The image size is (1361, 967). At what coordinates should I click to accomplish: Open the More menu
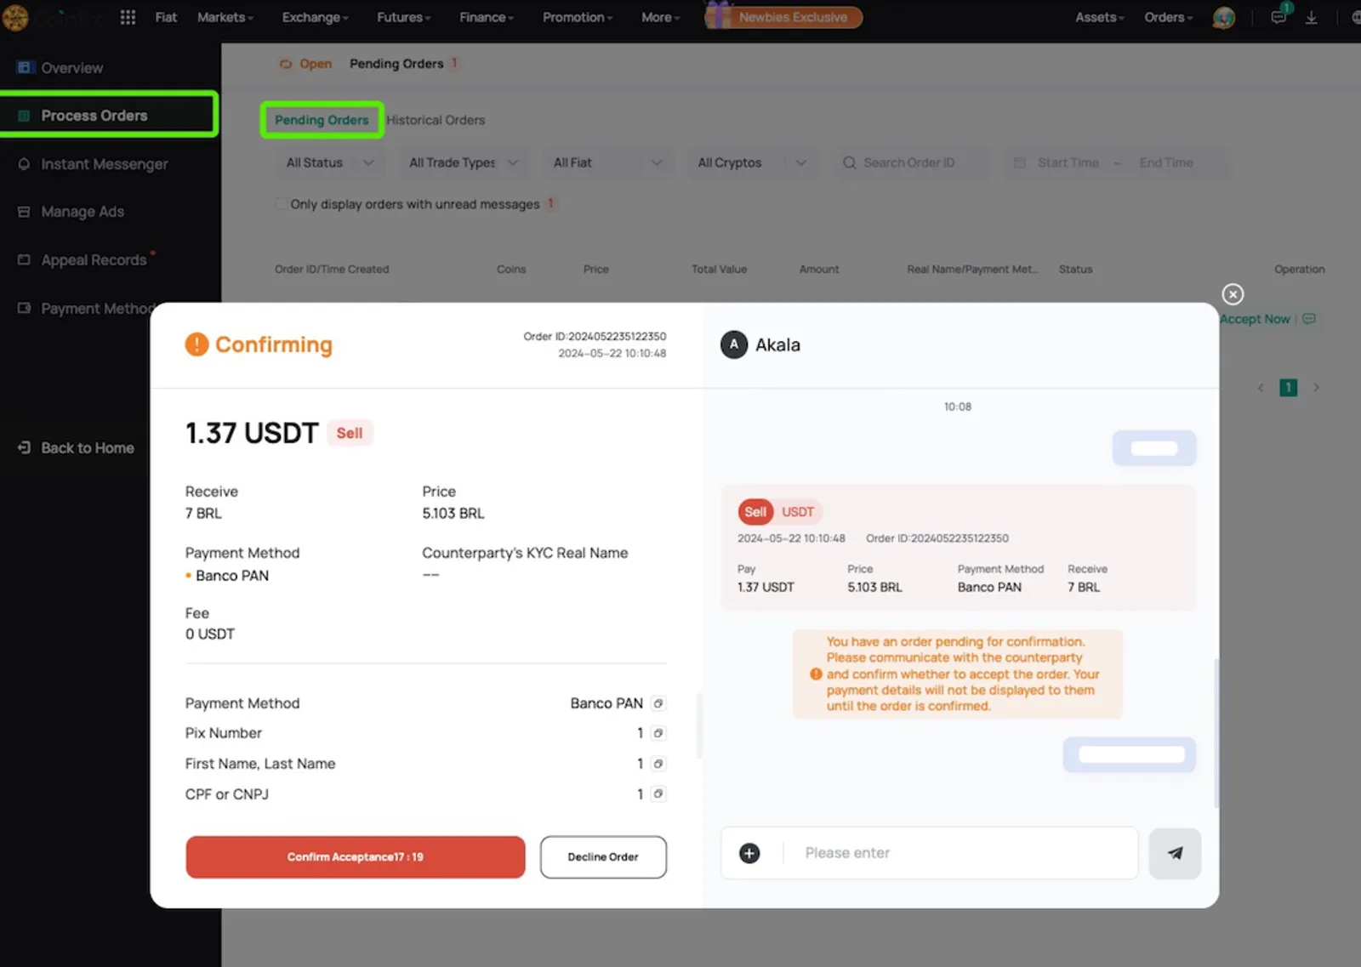661,17
